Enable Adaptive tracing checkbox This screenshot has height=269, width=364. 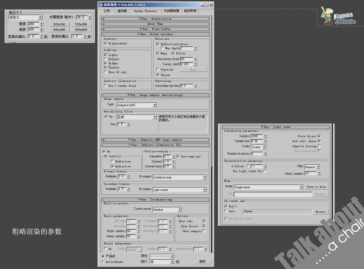319,146
